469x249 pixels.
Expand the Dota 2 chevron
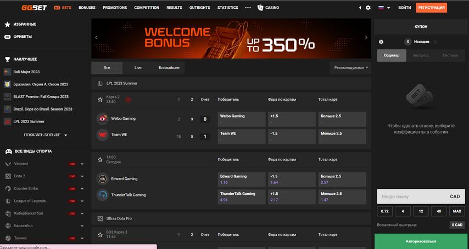[82, 177]
